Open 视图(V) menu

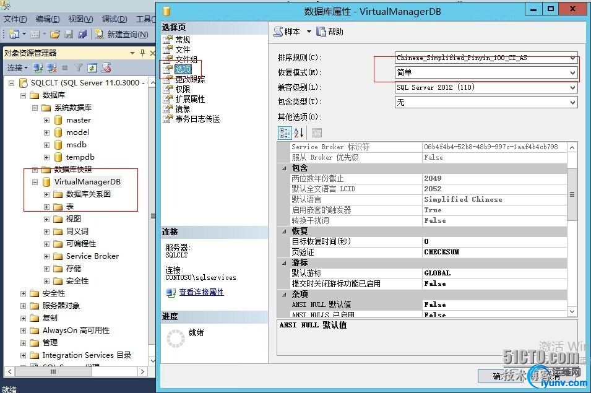point(80,19)
